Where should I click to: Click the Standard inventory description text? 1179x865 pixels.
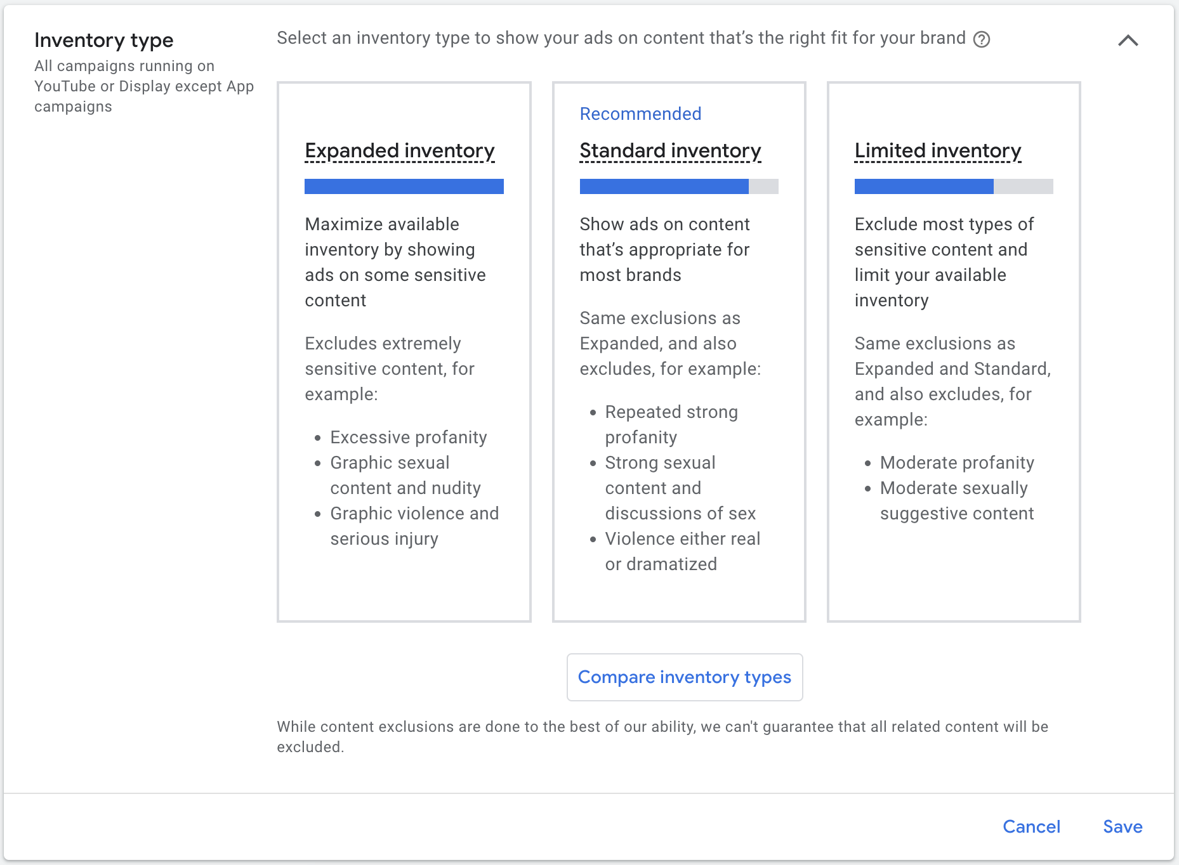point(664,249)
